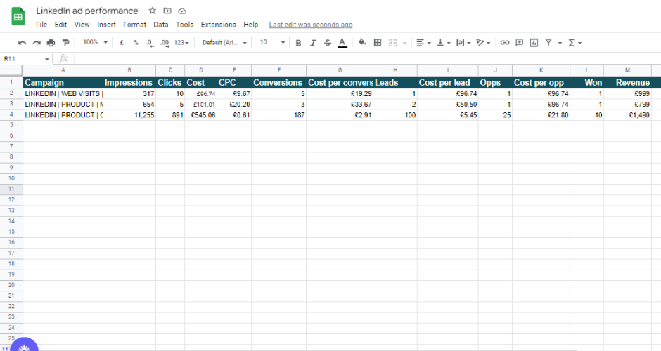
Task: Toggle bold formatting
Action: (298, 43)
